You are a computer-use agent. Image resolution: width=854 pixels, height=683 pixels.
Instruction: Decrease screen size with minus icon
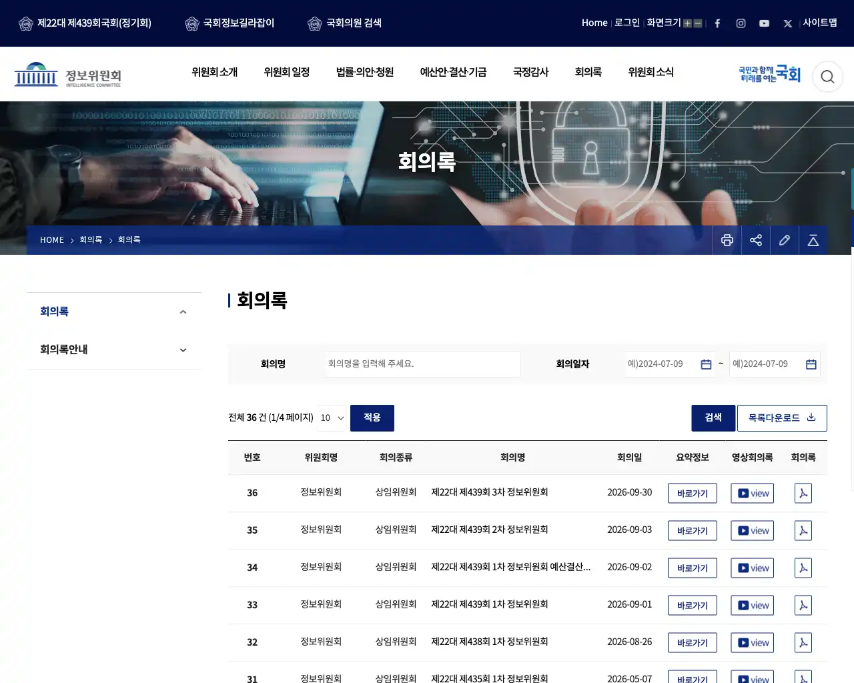pos(698,23)
